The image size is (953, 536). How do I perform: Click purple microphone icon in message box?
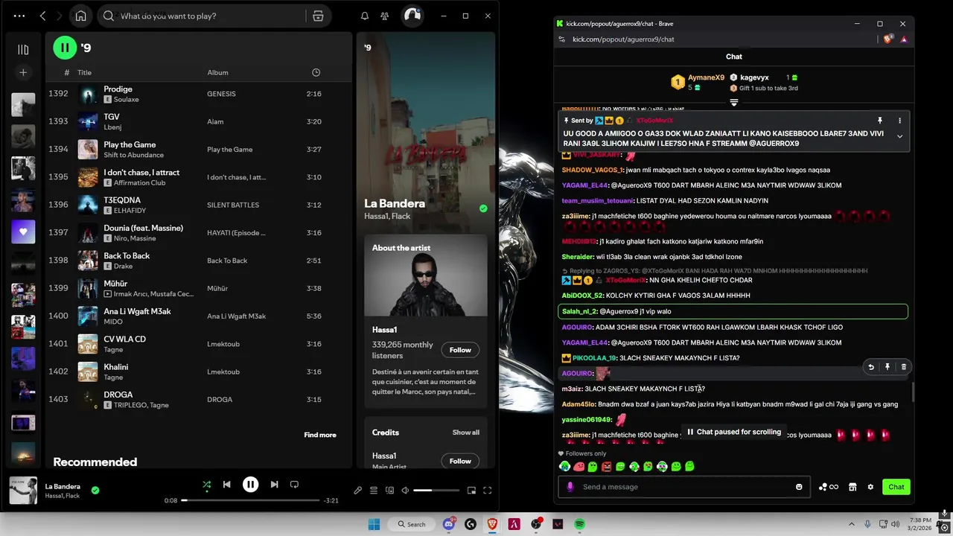click(x=570, y=487)
